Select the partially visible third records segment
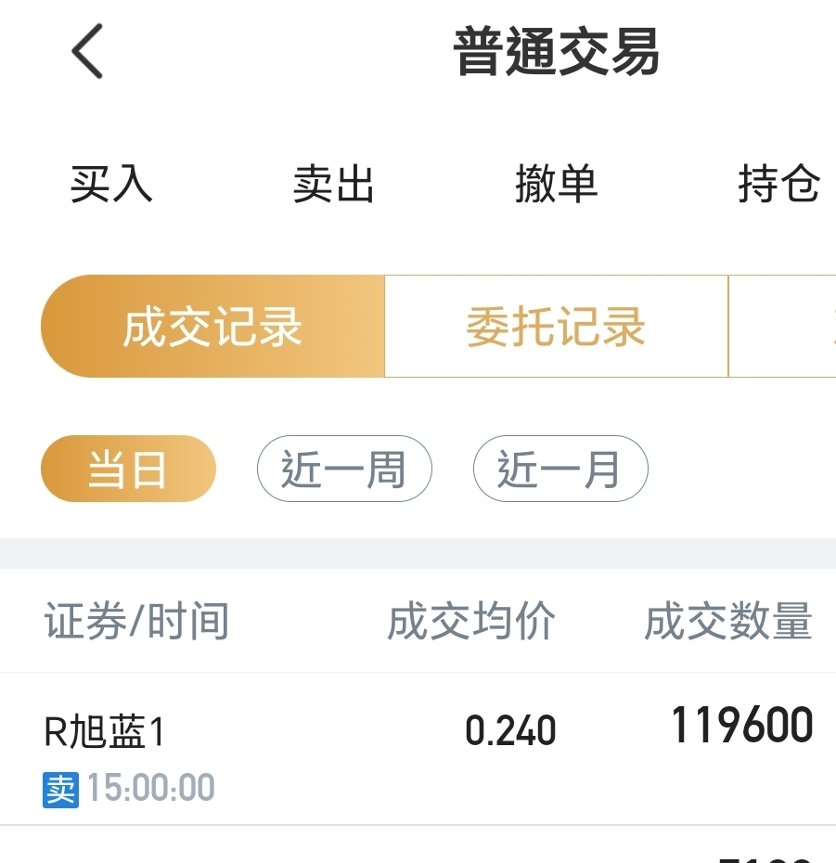The width and height of the screenshot is (836, 863). point(782,327)
